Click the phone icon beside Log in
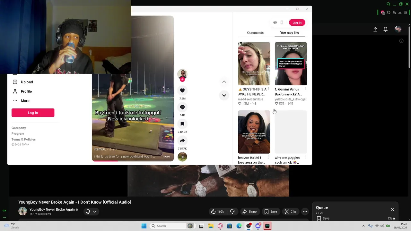Image resolution: width=411 pixels, height=231 pixels. pyautogui.click(x=282, y=22)
